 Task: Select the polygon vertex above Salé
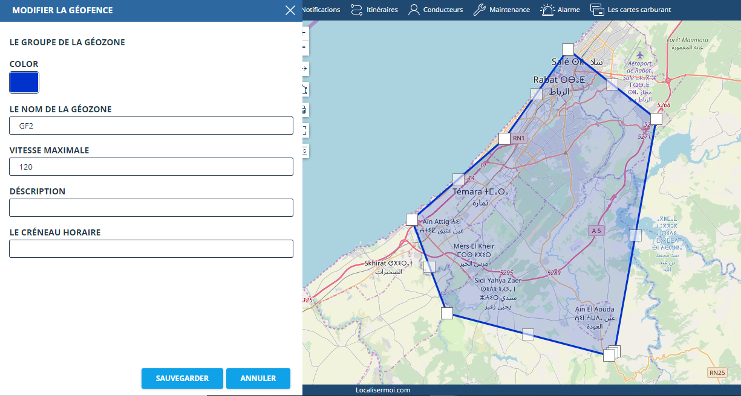click(x=567, y=49)
